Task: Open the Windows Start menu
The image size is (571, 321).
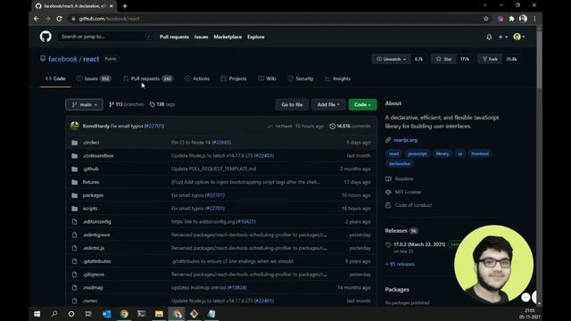Action: pyautogui.click(x=37, y=314)
